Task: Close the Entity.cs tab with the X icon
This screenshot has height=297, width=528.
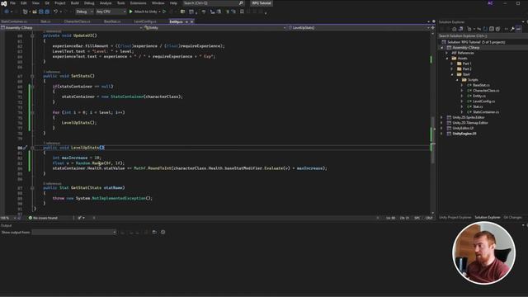Action: 192,21
